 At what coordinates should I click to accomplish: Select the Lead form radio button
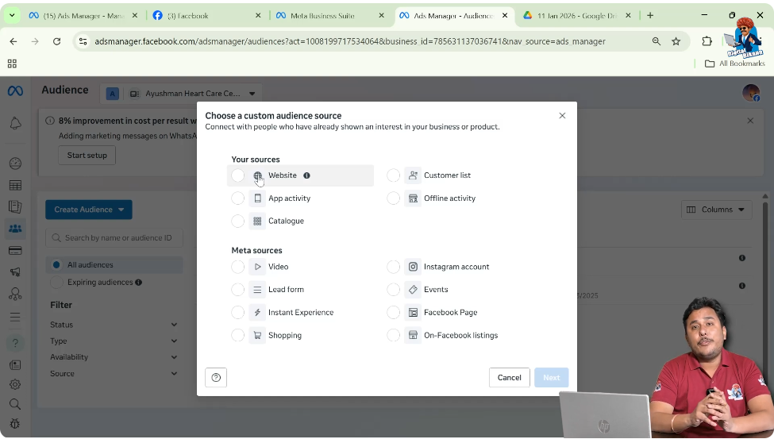238,290
